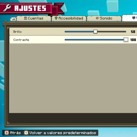Click the wrench icon in Ajustes banner
Screen dimensions: 137x137
[7, 8]
